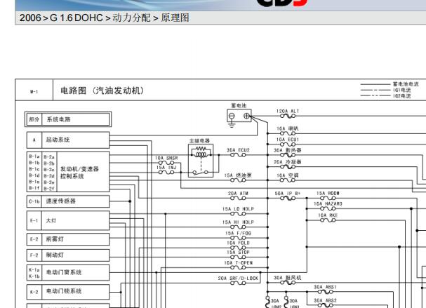Image resolution: width=426 pixels, height=308 pixels.
Task: Click the 15A LO HDLP fuse label
Action: click(238, 209)
